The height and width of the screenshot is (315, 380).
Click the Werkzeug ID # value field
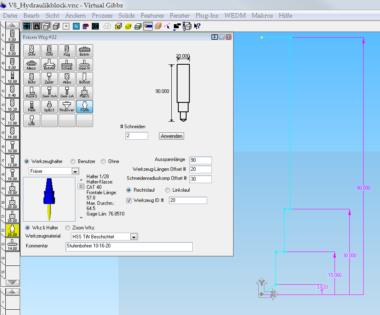click(x=188, y=200)
